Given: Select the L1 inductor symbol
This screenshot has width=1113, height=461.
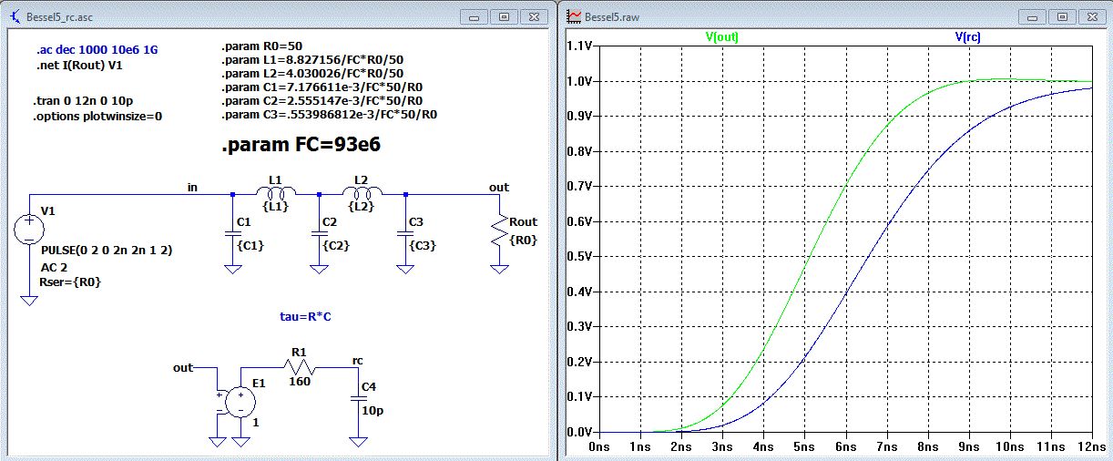Looking at the screenshot, I should (275, 193).
